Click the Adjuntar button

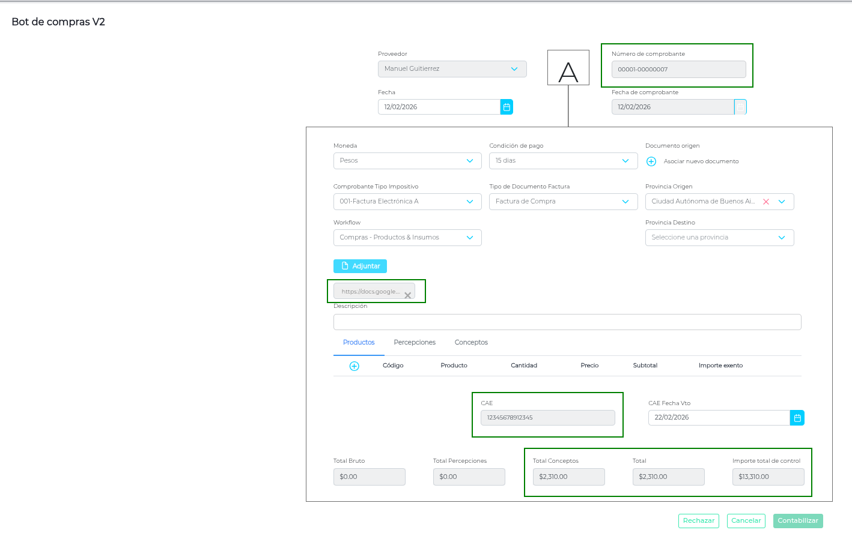click(360, 266)
